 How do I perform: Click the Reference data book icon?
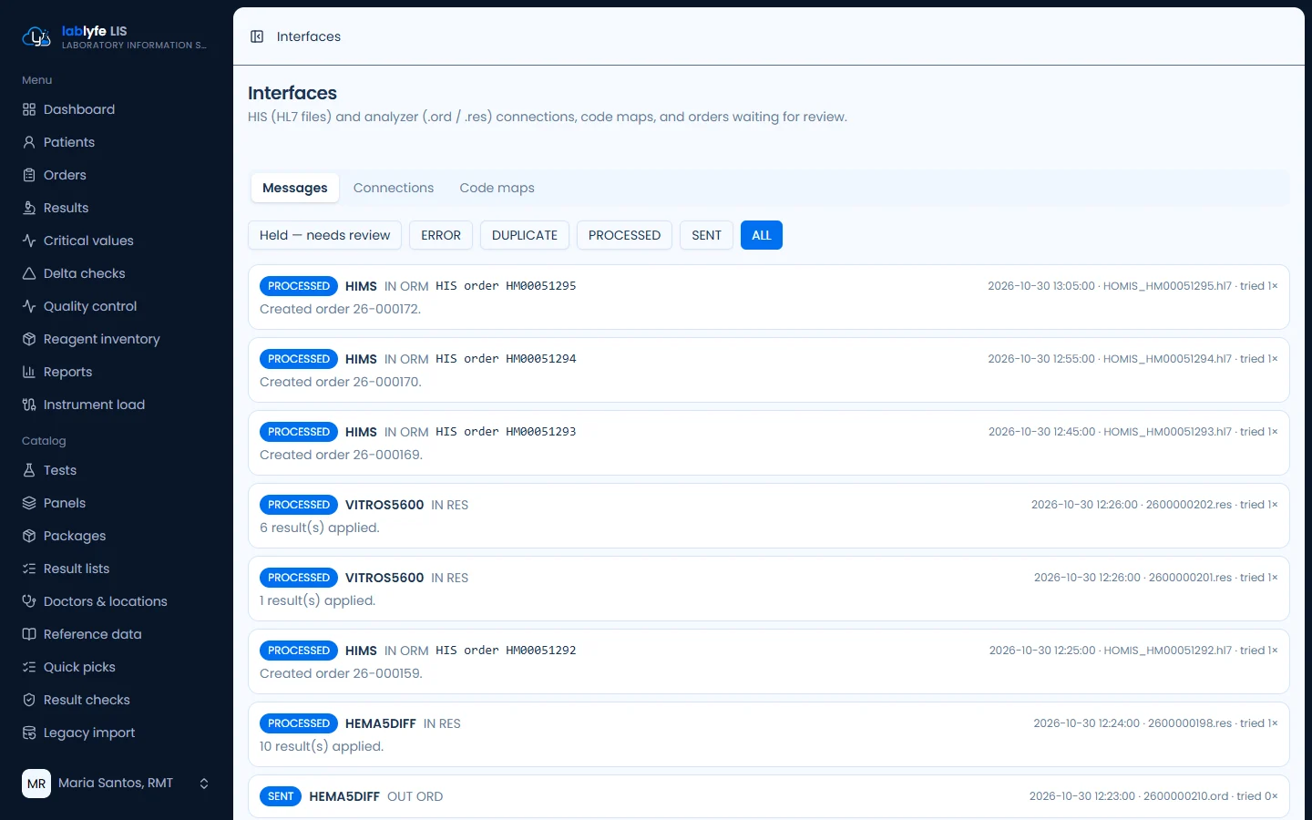(x=29, y=634)
